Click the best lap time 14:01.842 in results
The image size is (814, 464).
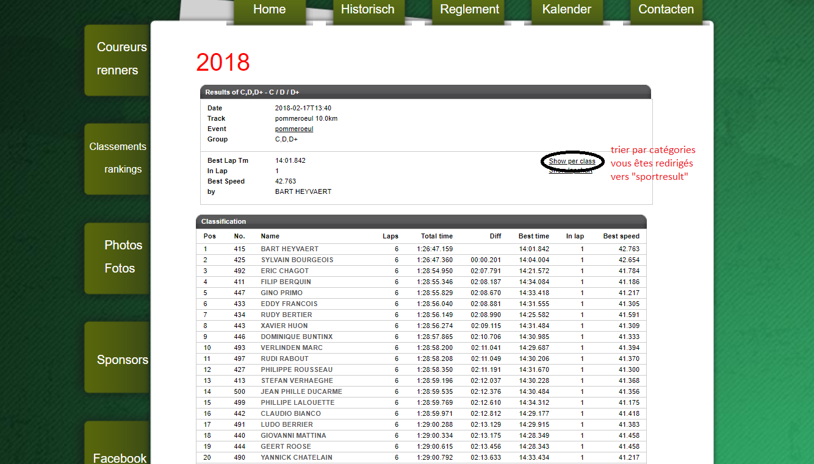pos(290,161)
